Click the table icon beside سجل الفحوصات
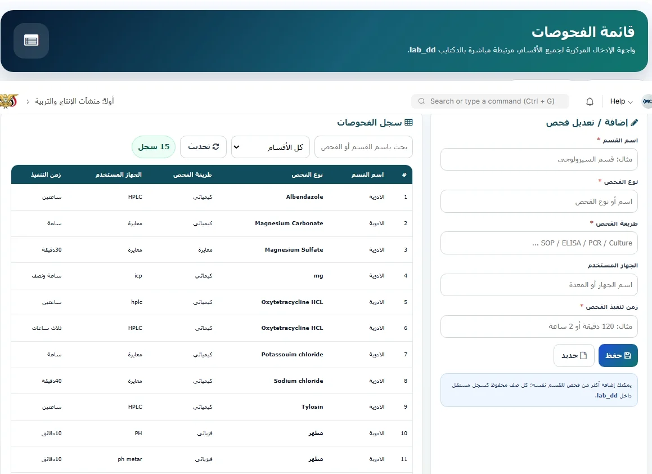Image resolution: width=652 pixels, height=474 pixels. 409,122
